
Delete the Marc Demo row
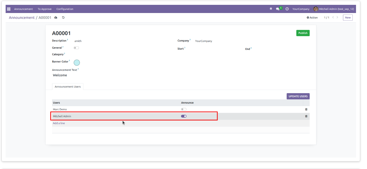[x=306, y=109]
